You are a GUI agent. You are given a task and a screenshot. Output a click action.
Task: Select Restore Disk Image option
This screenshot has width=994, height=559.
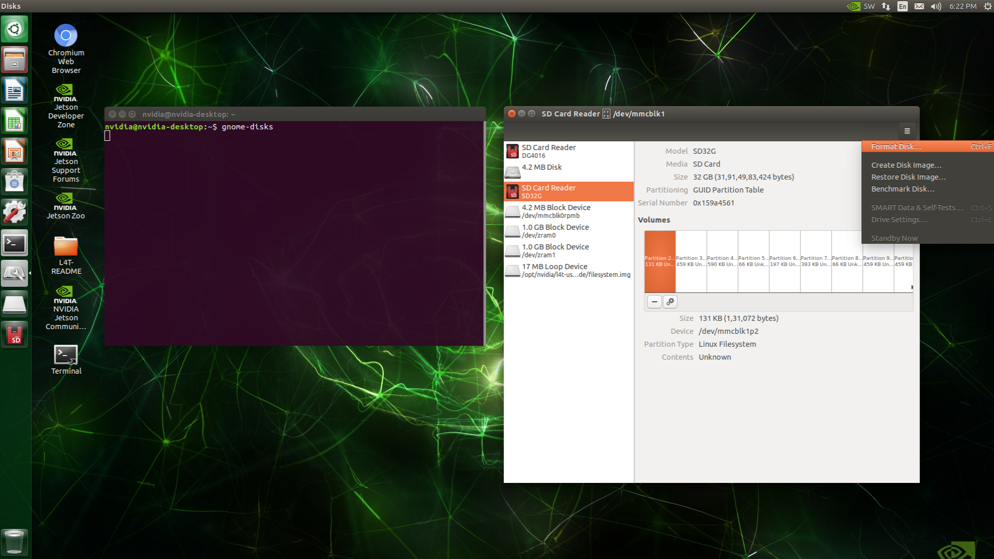click(x=908, y=177)
